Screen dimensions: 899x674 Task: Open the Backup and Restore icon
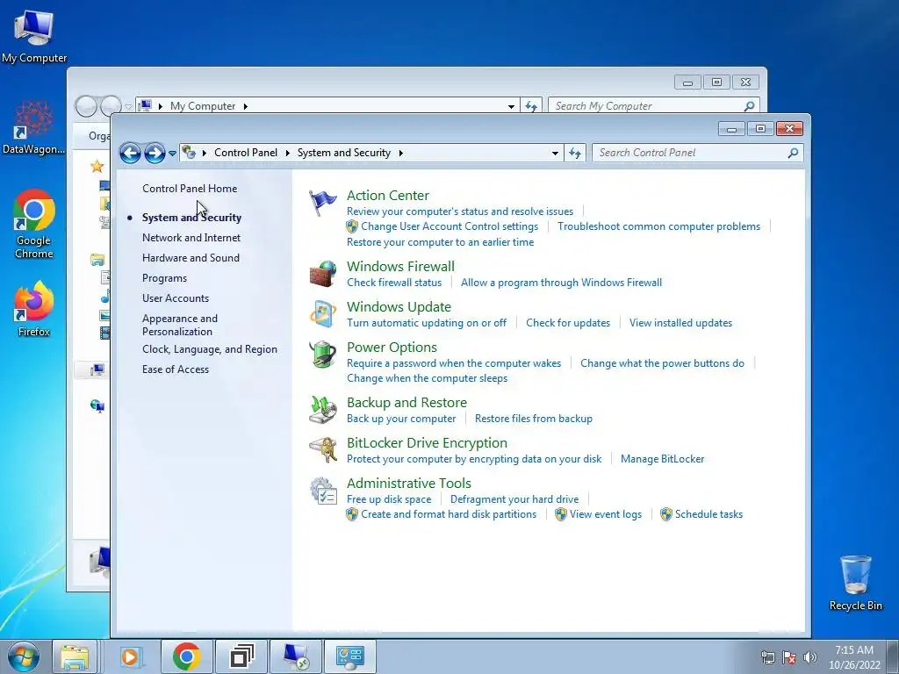(323, 409)
